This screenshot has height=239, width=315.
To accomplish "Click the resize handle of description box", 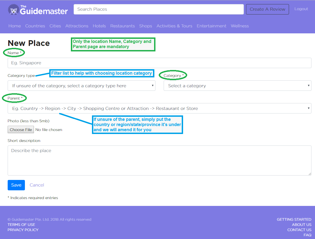I will (x=310, y=174).
